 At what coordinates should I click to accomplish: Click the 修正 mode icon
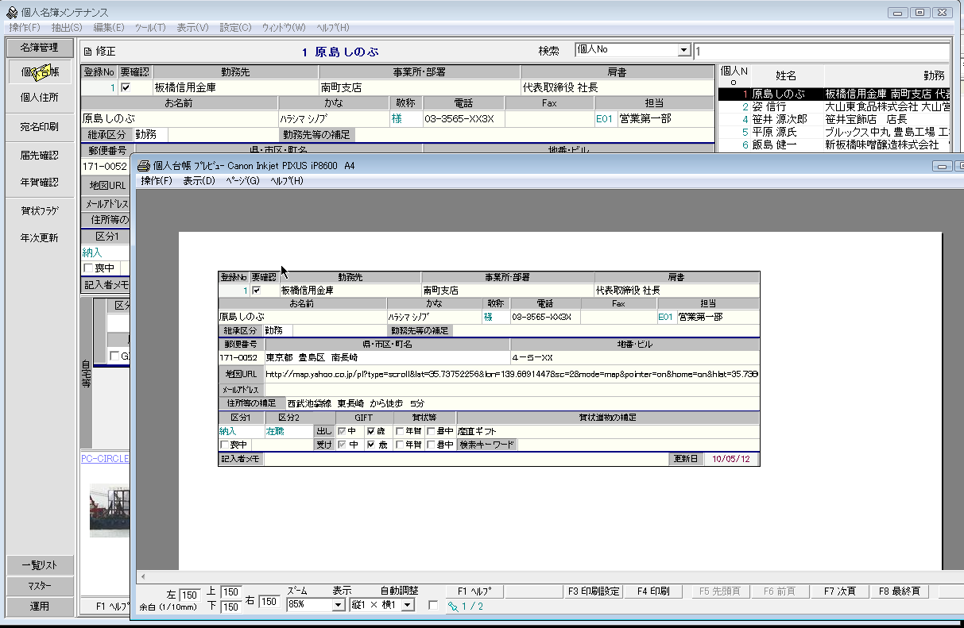pyautogui.click(x=87, y=52)
